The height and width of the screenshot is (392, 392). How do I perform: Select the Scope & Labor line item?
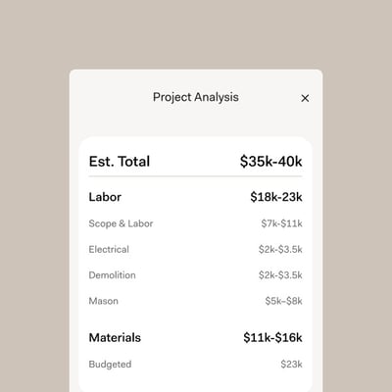coord(121,223)
